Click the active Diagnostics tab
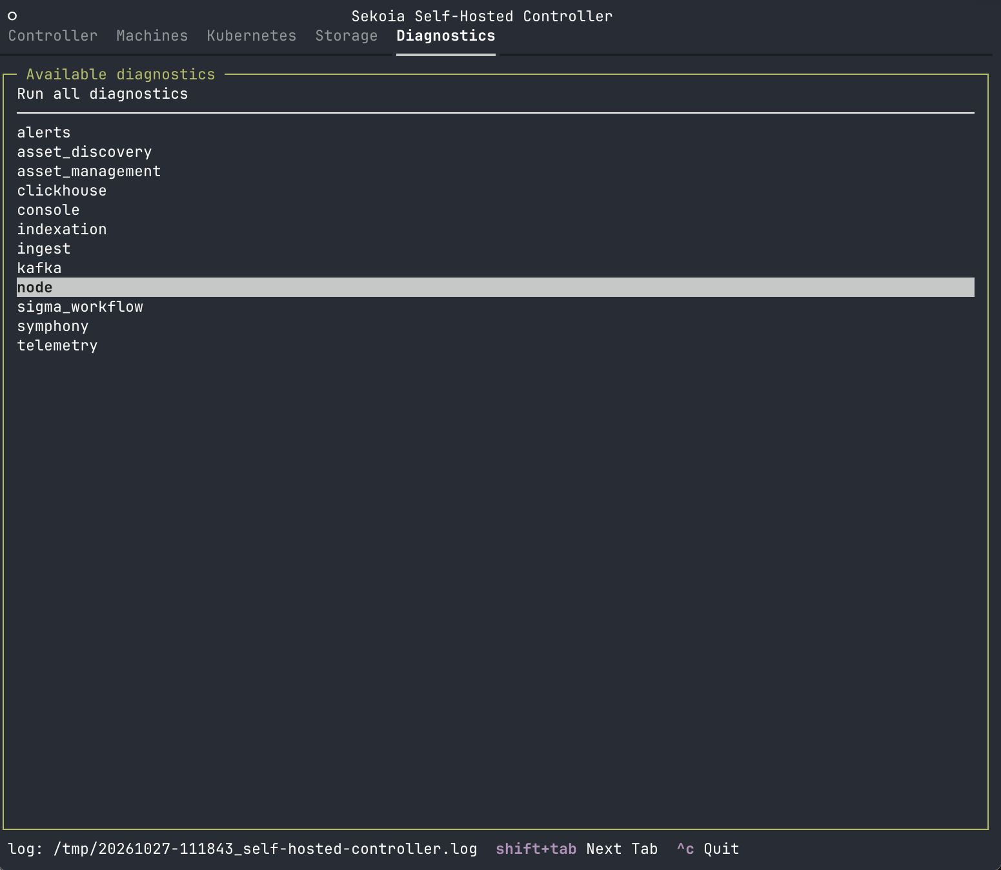 tap(446, 35)
